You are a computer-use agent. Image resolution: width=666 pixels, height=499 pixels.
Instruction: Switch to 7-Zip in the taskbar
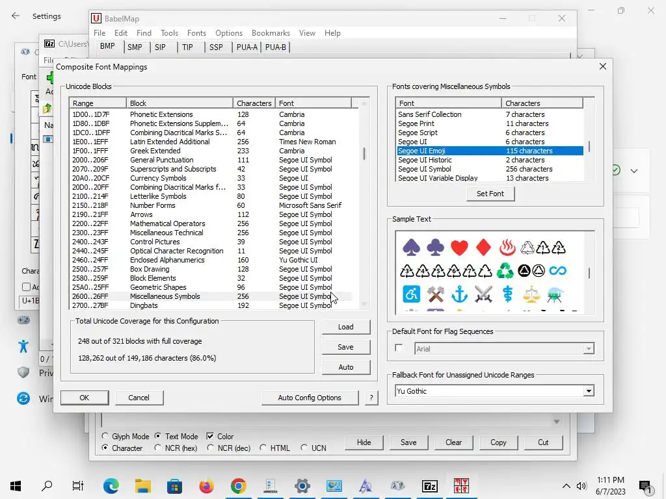click(x=429, y=485)
